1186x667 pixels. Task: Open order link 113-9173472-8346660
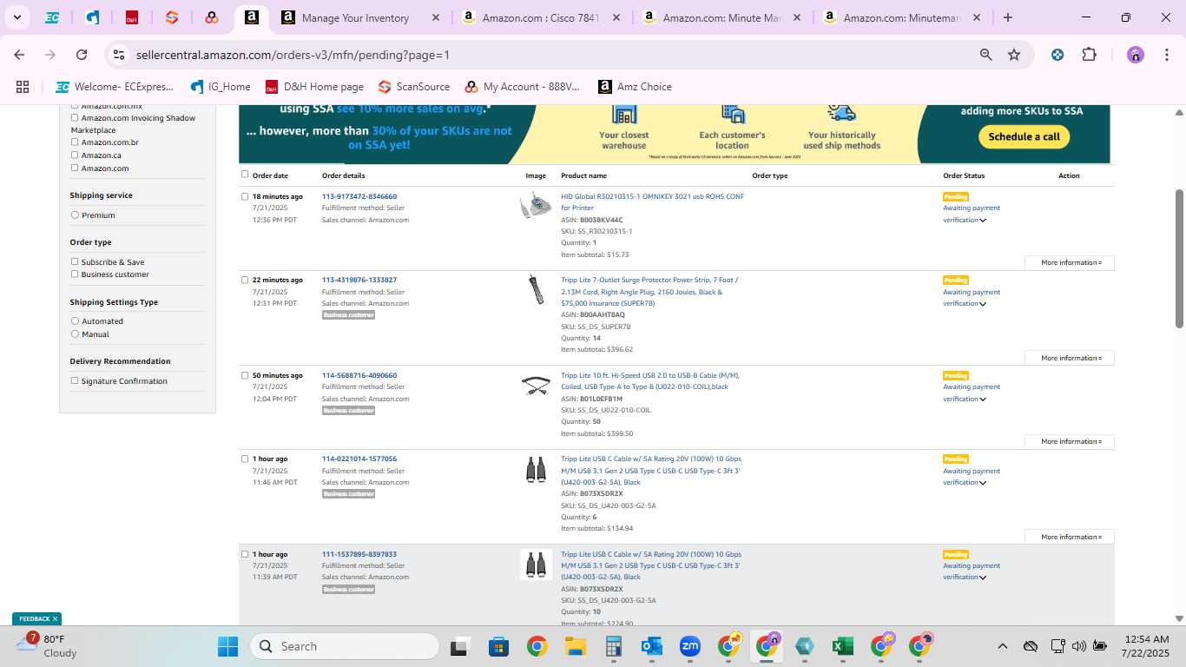point(359,196)
